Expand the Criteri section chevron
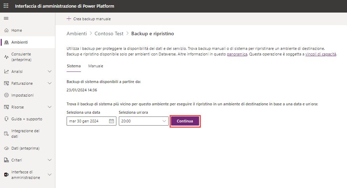 point(49,160)
